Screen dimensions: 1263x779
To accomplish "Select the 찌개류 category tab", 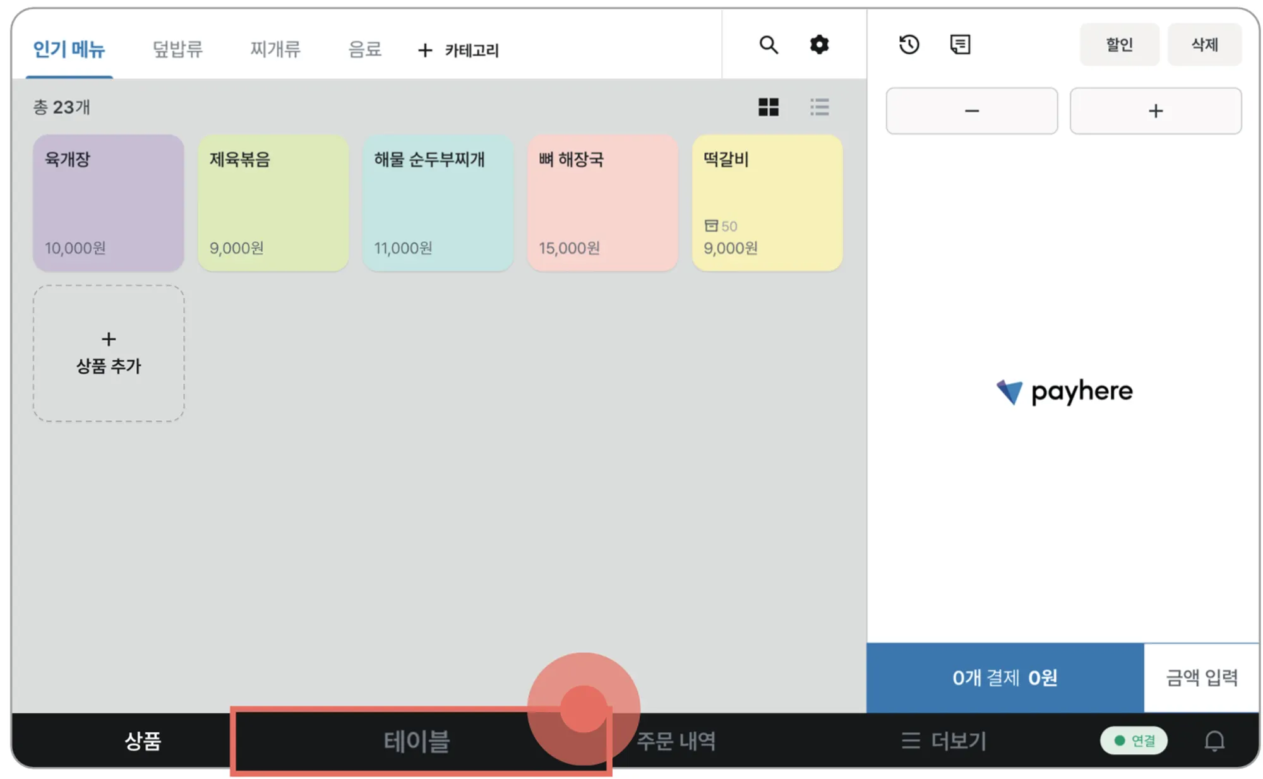I will click(x=275, y=49).
